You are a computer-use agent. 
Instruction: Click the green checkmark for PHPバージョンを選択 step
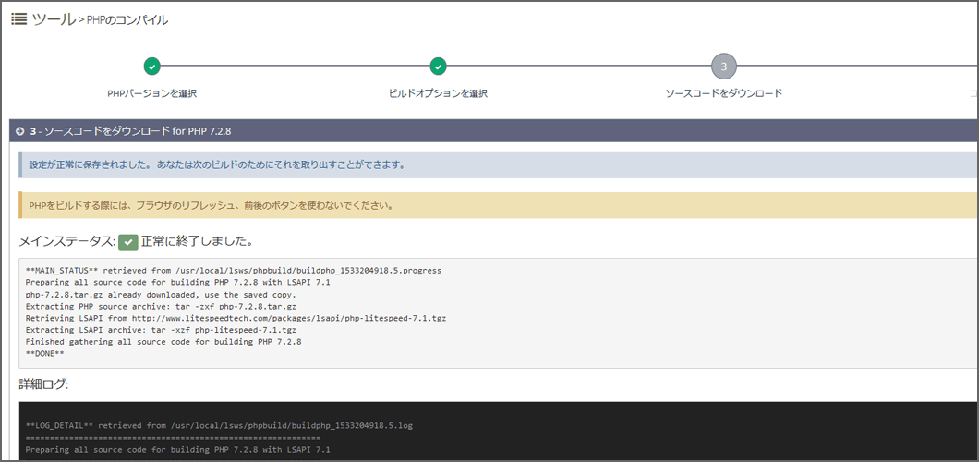pyautogui.click(x=151, y=66)
